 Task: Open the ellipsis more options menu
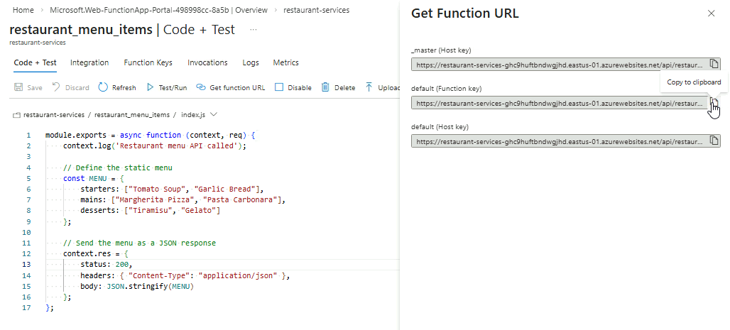[254, 30]
